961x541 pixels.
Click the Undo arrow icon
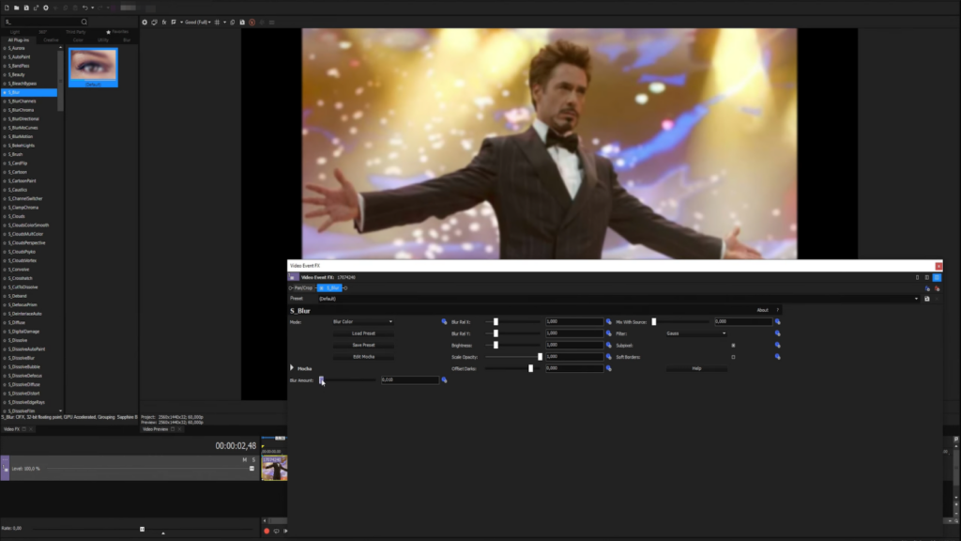(x=84, y=8)
